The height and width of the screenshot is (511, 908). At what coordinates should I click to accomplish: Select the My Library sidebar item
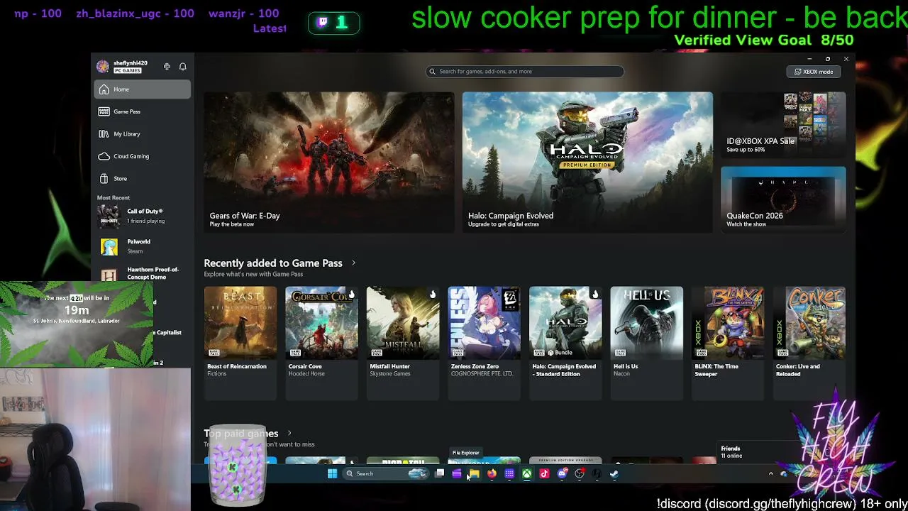pos(142,133)
